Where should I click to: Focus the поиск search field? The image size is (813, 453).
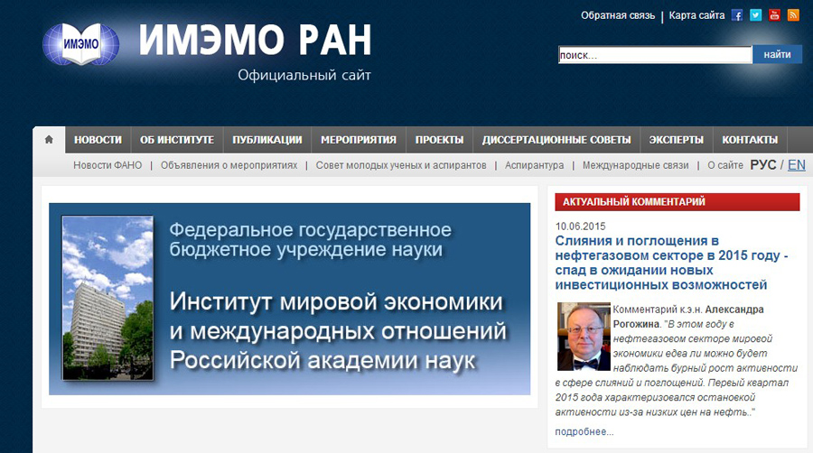tap(655, 55)
